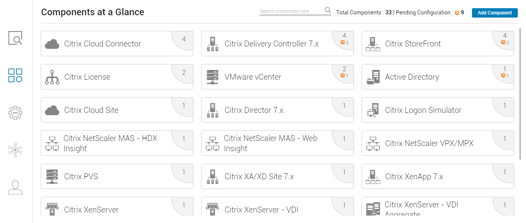Image resolution: width=526 pixels, height=223 pixels.
Task: Click the topology network gear icon in the sidebar
Action: click(15, 150)
